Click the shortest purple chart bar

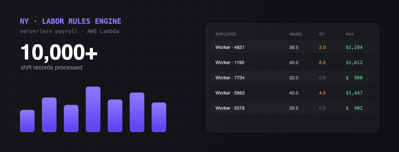pos(27,121)
